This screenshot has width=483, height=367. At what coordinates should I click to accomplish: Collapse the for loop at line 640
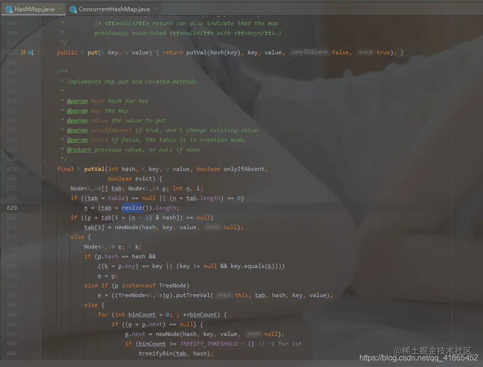click(41, 315)
